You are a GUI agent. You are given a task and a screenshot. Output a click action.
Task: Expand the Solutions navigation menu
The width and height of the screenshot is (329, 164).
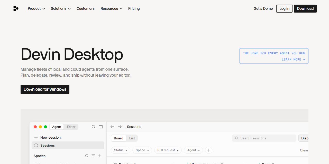[61, 8]
